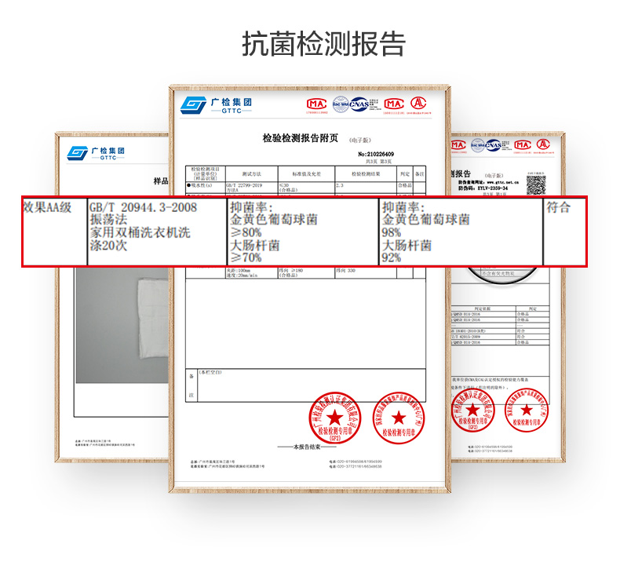620x562 pixels.
Task: Click the QR code on the right report
Action: pos(536,184)
